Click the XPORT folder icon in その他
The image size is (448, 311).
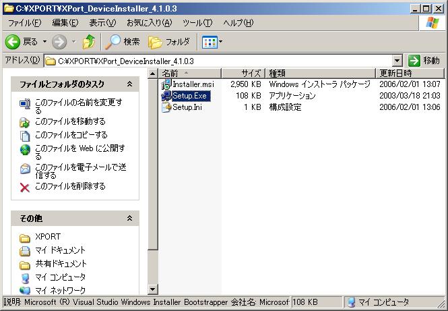[25, 238]
